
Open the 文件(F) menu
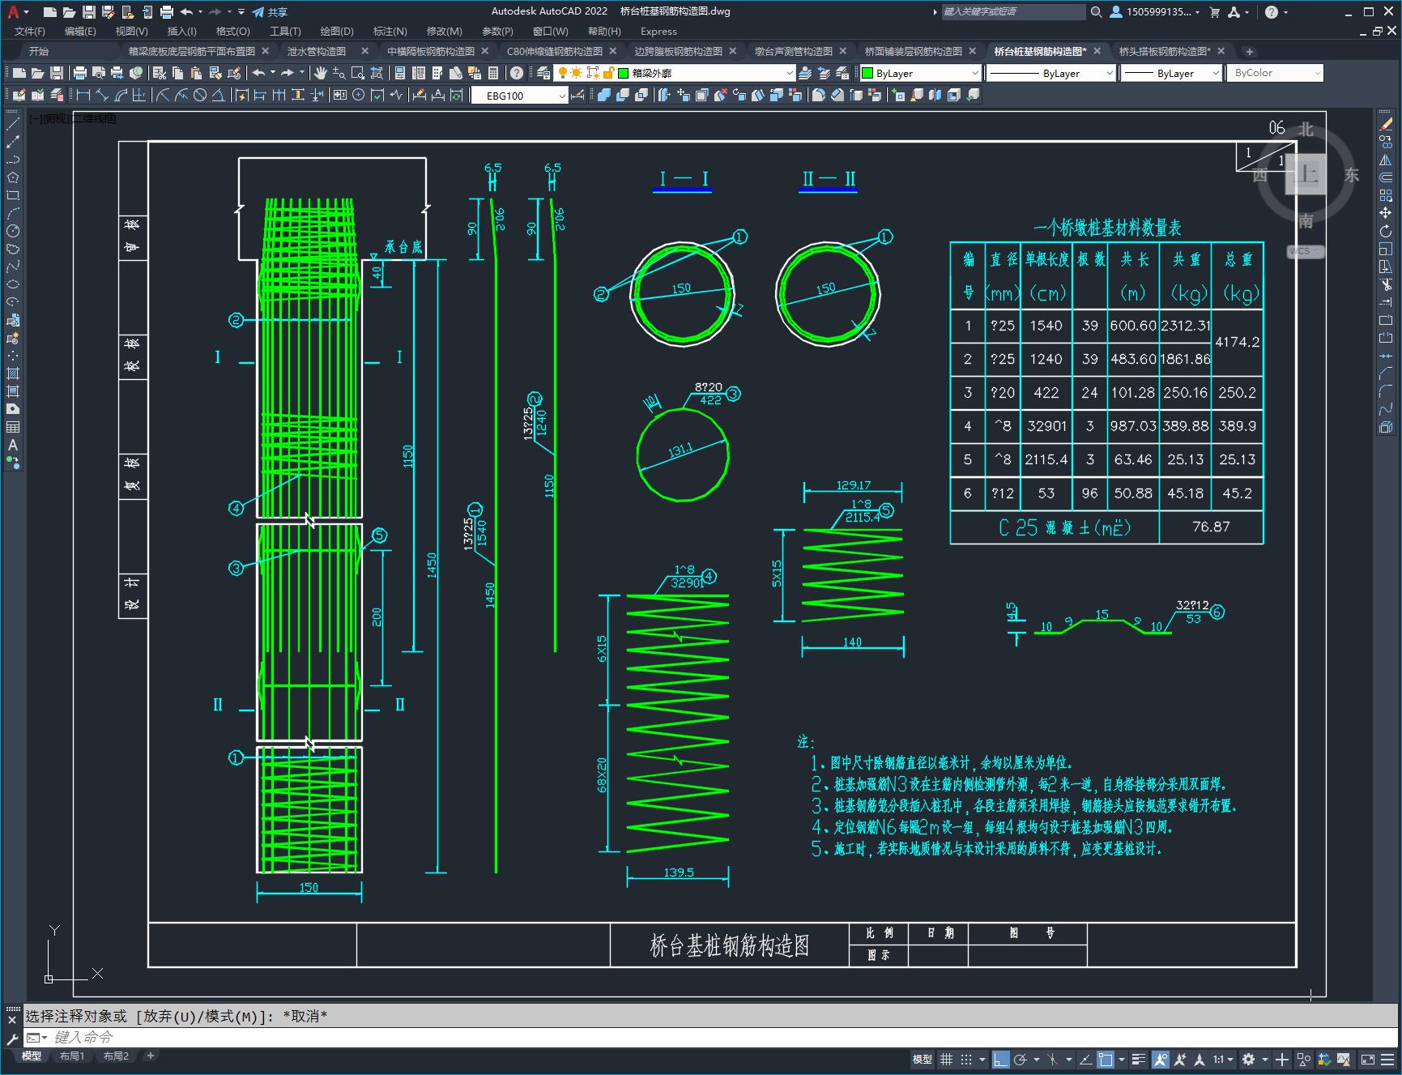pos(30,31)
